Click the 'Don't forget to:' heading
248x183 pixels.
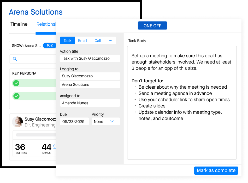click(x=147, y=81)
